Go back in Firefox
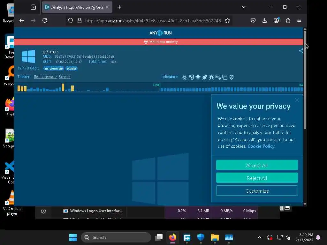327x245 pixels. click(22, 20)
